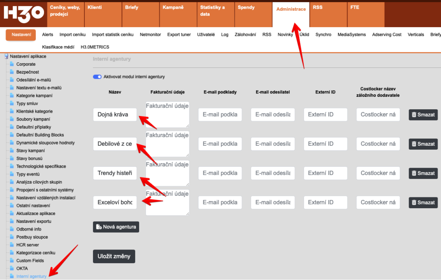Click folder icon beside Typy smluv
Screen dimensions: 441x280
click(x=12, y=104)
